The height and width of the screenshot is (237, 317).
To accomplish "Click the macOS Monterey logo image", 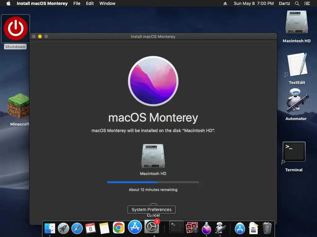I will (x=153, y=81).
